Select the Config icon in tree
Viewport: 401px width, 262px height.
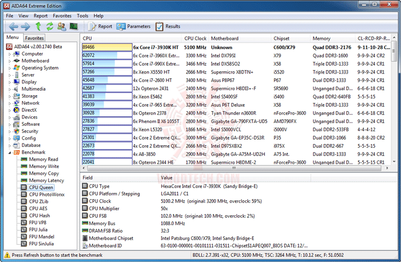(x=17, y=138)
